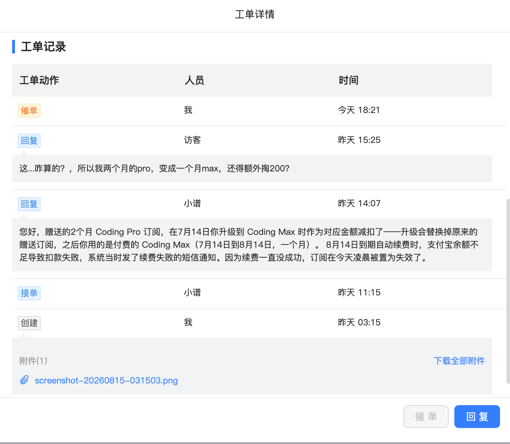The width and height of the screenshot is (510, 444).
Task: Open attachment screenshot-20260815-031503.png
Action: point(106,380)
